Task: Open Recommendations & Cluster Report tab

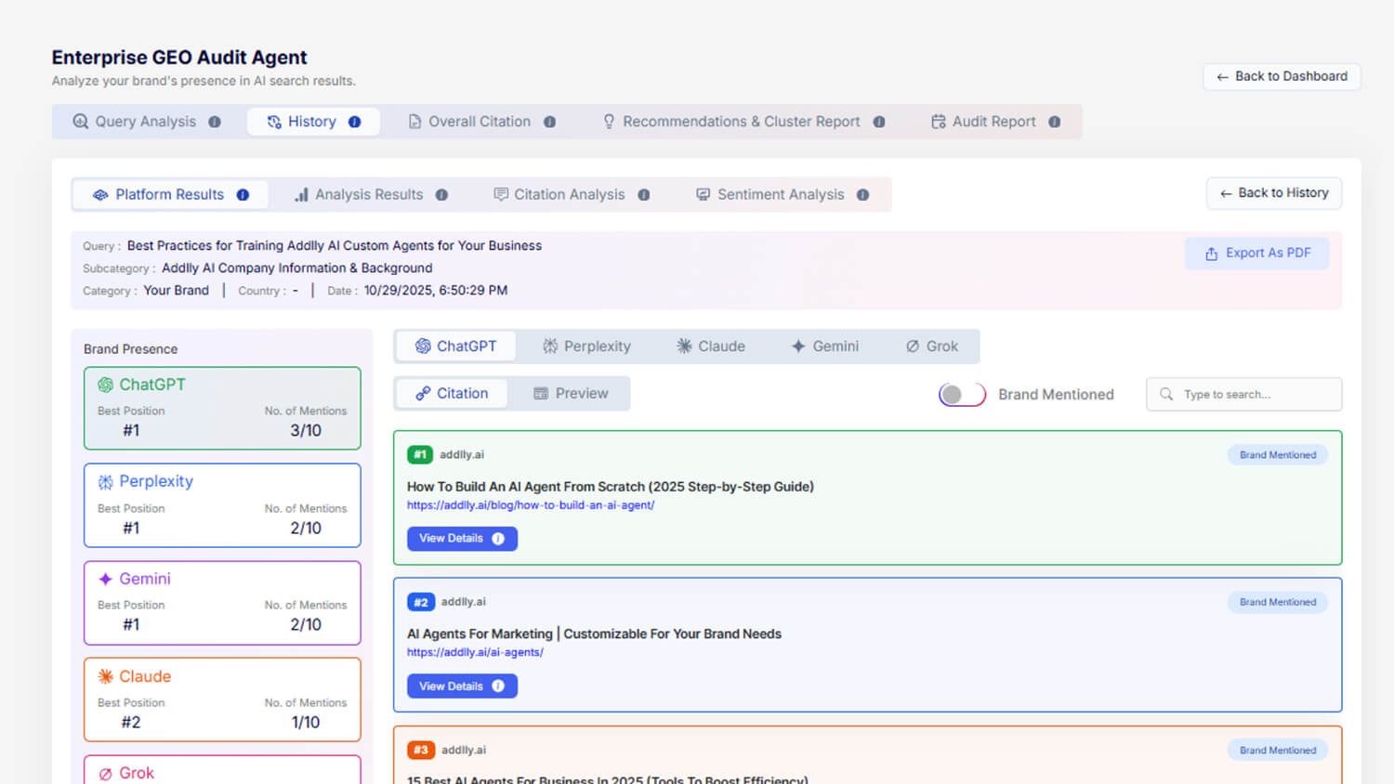Action: pyautogui.click(x=743, y=122)
